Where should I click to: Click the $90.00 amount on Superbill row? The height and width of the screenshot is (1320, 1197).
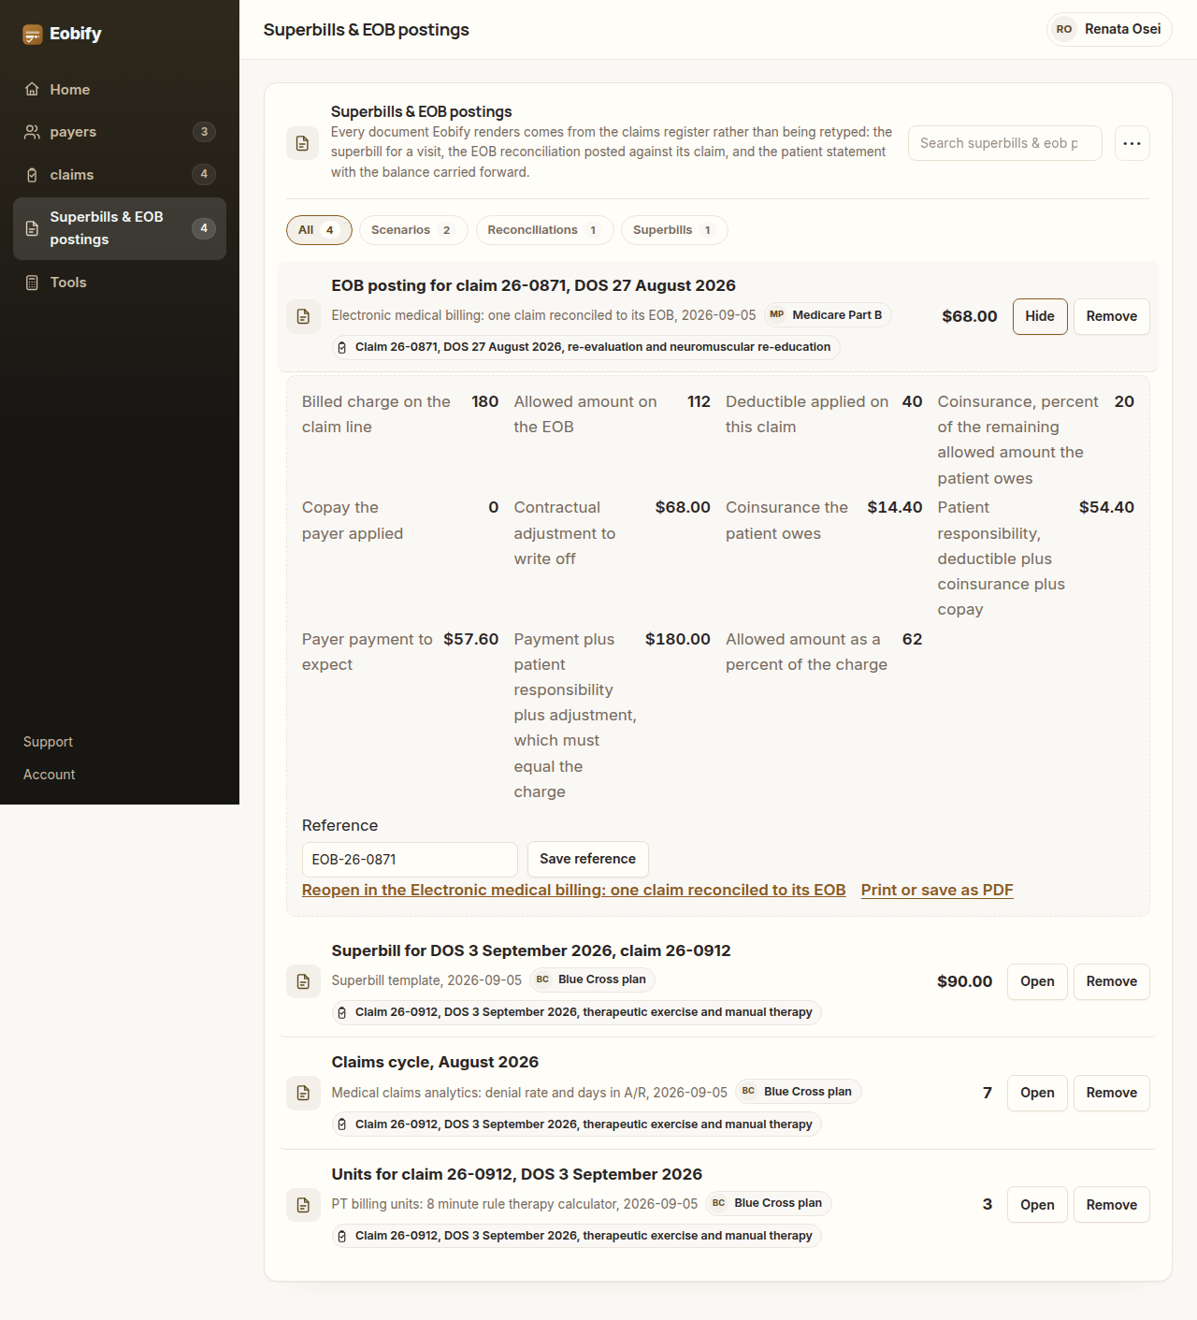pyautogui.click(x=965, y=981)
